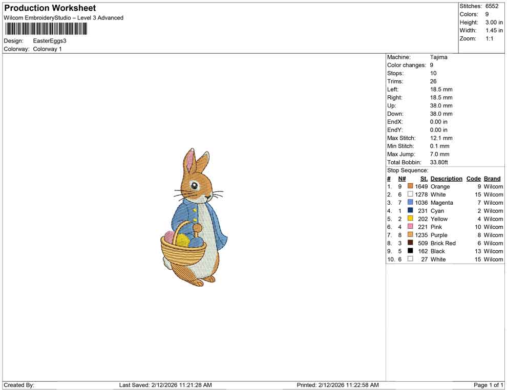Click the Production Worksheet title
The width and height of the screenshot is (507, 390).
pos(50,8)
